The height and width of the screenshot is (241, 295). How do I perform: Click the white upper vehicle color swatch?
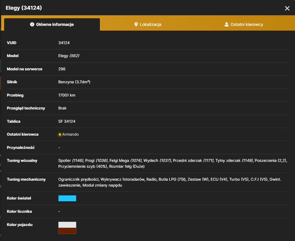(x=67, y=225)
